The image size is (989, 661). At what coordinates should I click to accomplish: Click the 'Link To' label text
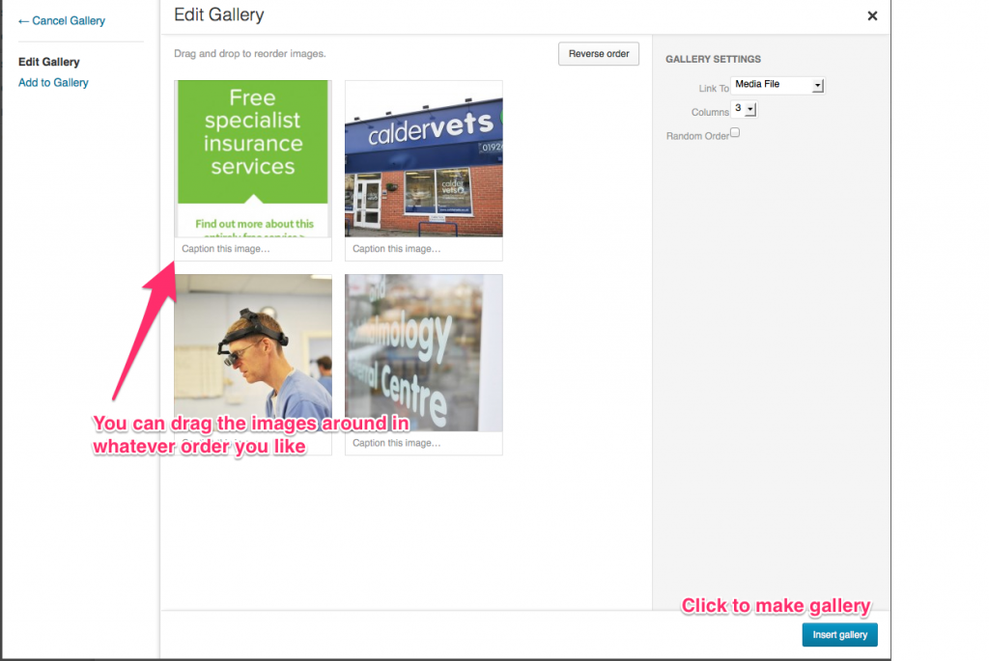pos(713,89)
